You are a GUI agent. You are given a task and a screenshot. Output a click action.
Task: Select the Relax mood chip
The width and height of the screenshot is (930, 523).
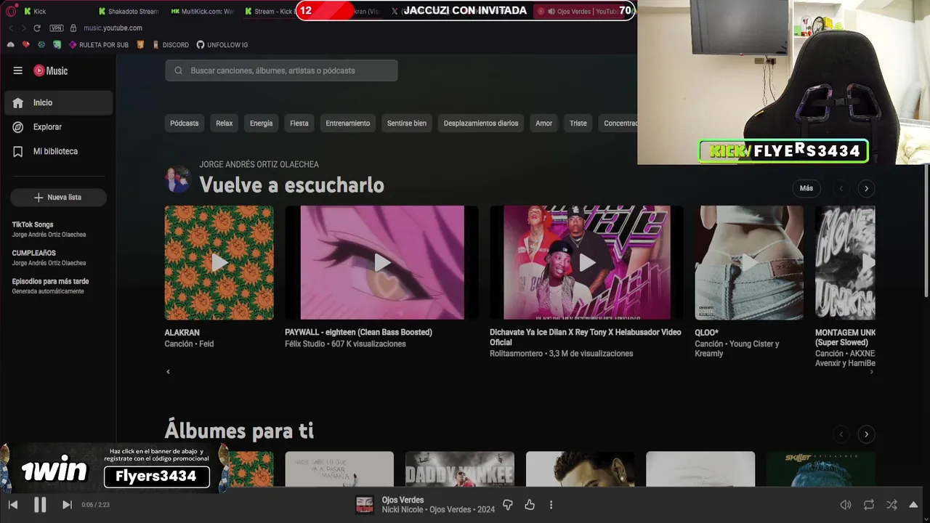point(225,123)
